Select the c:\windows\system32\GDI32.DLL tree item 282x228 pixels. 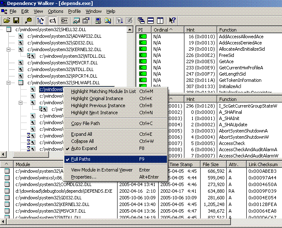(61, 43)
